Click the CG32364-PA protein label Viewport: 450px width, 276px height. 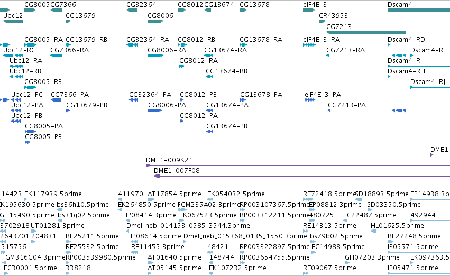(x=150, y=95)
